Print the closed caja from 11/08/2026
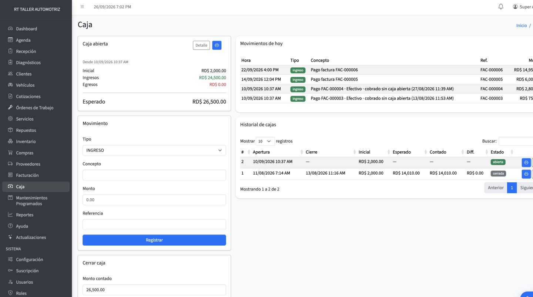The width and height of the screenshot is (533, 297). pos(526,174)
